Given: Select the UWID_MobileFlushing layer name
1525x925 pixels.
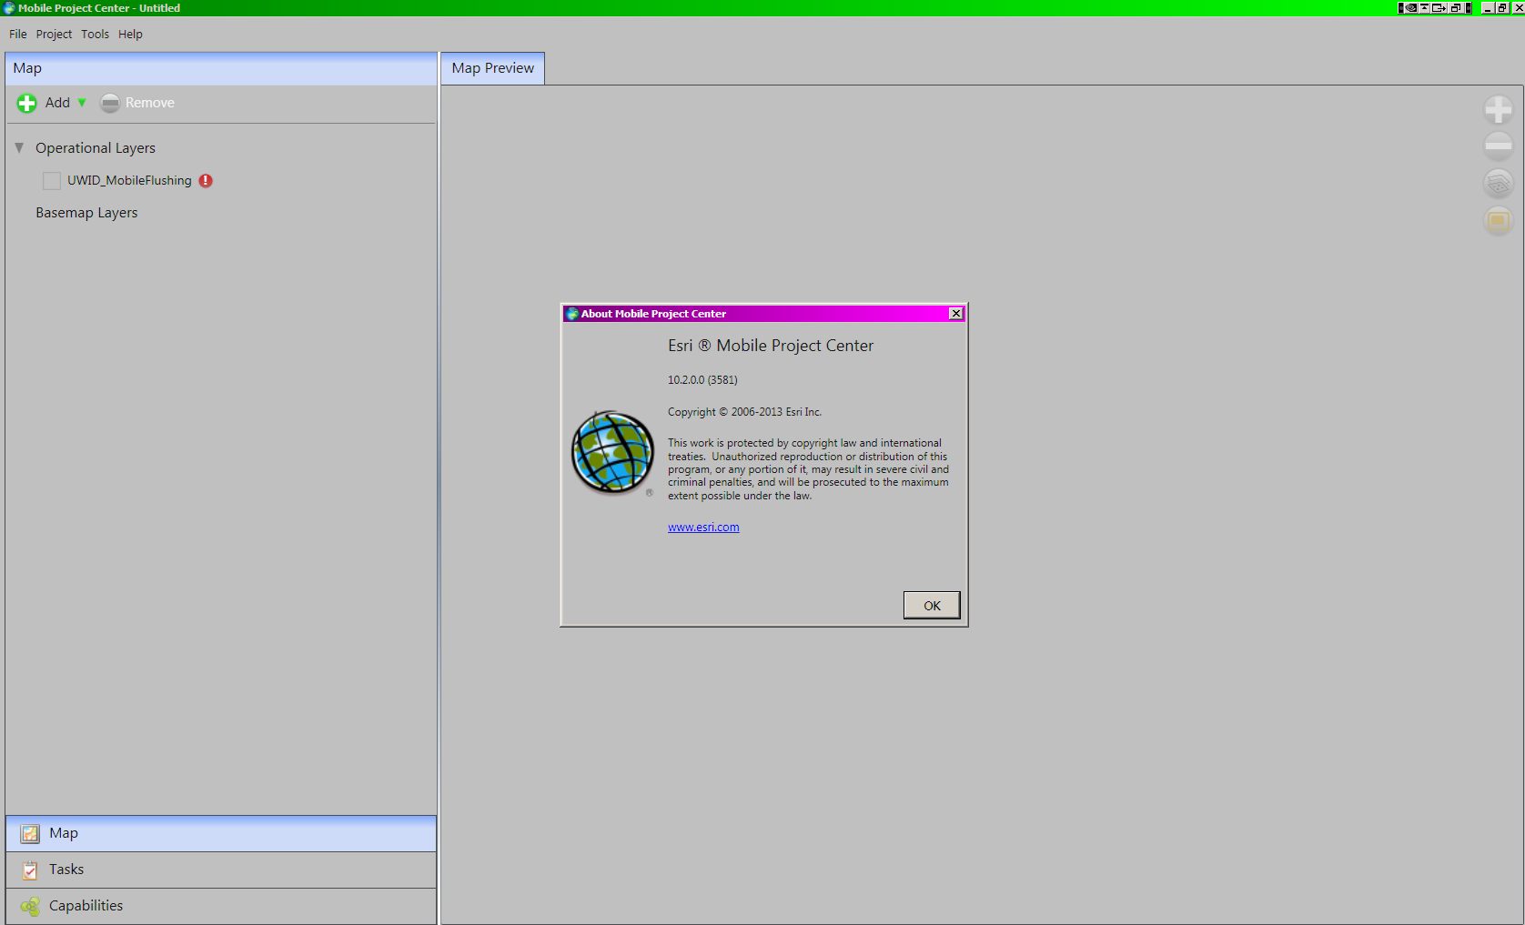Looking at the screenshot, I should [x=129, y=180].
